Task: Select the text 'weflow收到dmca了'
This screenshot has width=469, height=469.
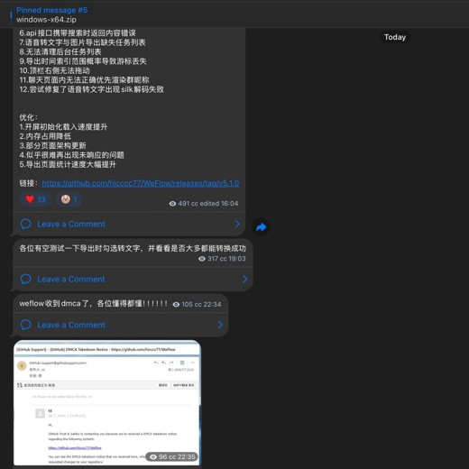Action: (x=53, y=304)
